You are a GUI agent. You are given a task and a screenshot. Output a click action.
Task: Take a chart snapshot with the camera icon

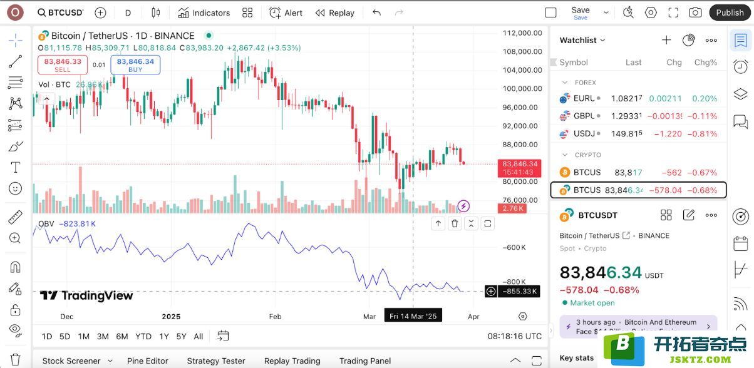coord(695,13)
